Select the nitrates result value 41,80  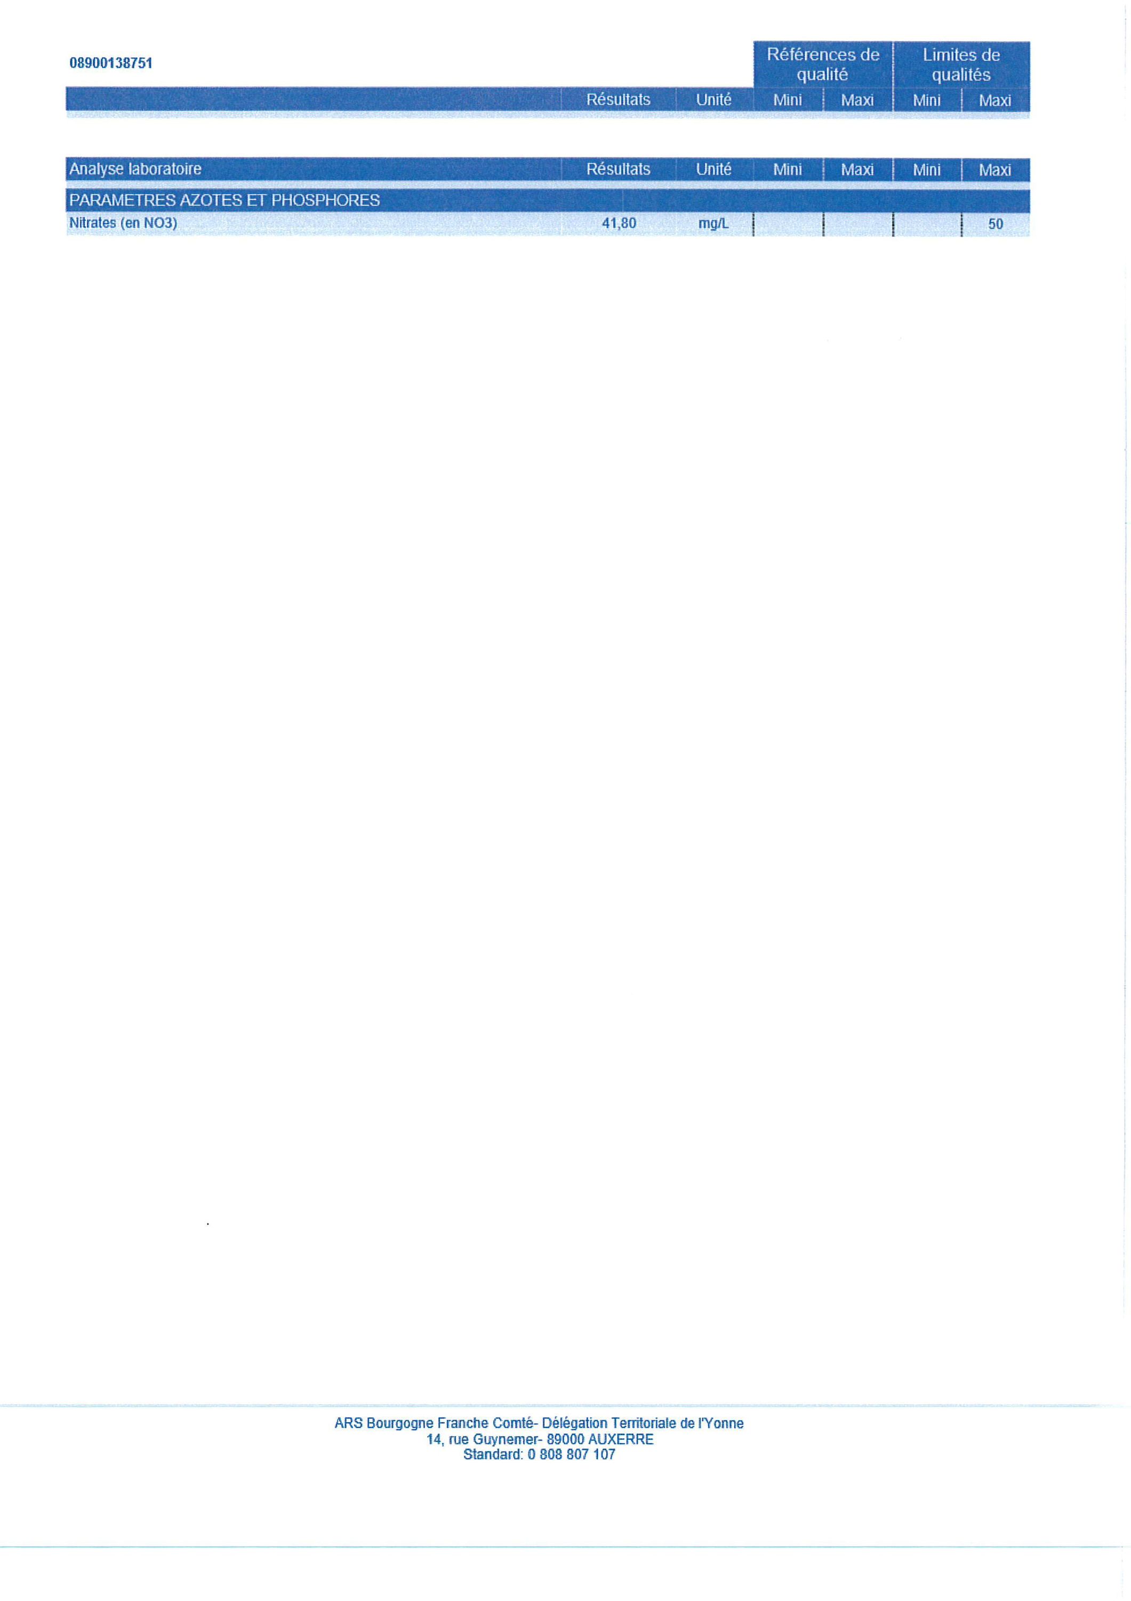(x=619, y=224)
